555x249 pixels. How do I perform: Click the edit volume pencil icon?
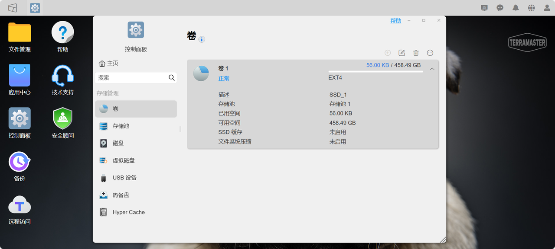(x=402, y=53)
